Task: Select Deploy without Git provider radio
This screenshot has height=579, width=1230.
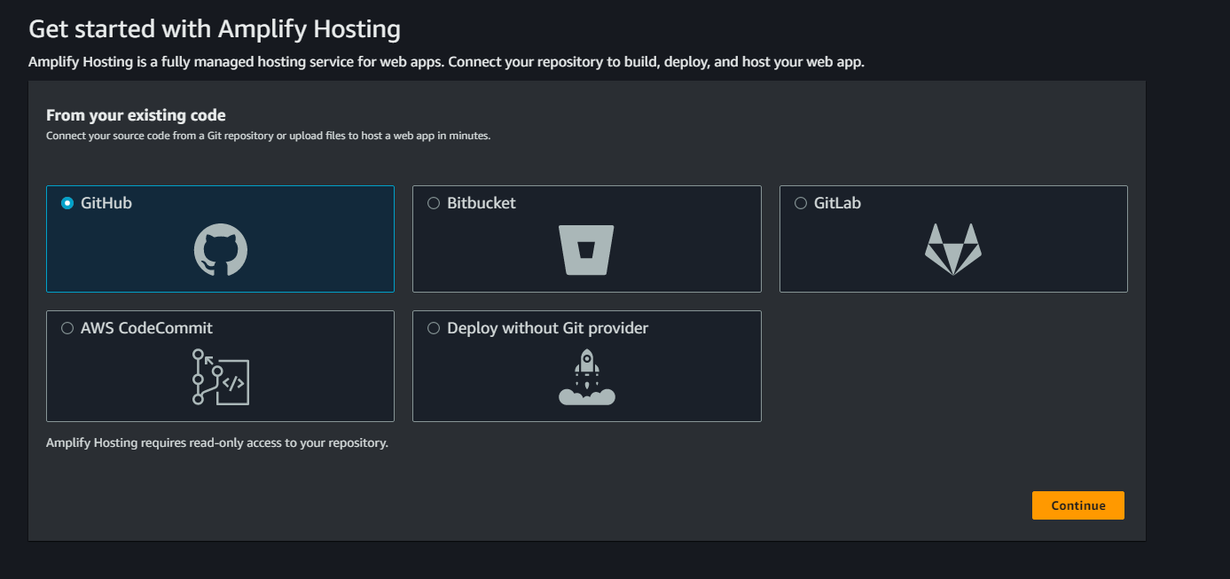Action: [x=434, y=328]
